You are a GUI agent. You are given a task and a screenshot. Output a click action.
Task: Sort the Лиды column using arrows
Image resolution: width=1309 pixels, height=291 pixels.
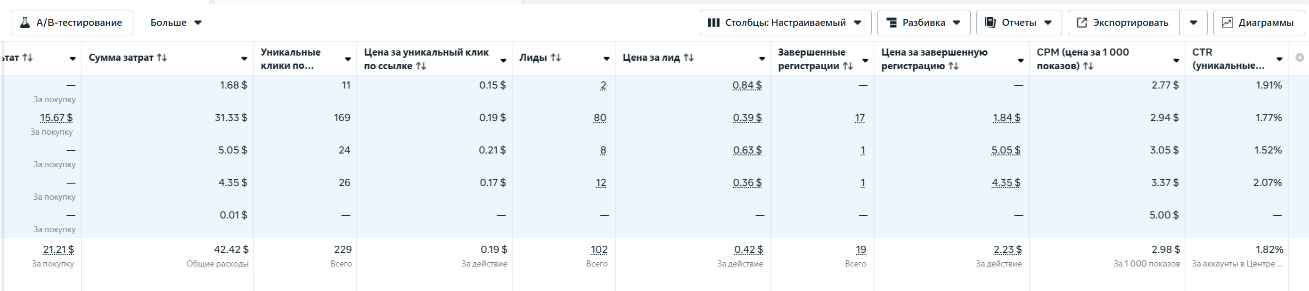tap(556, 57)
